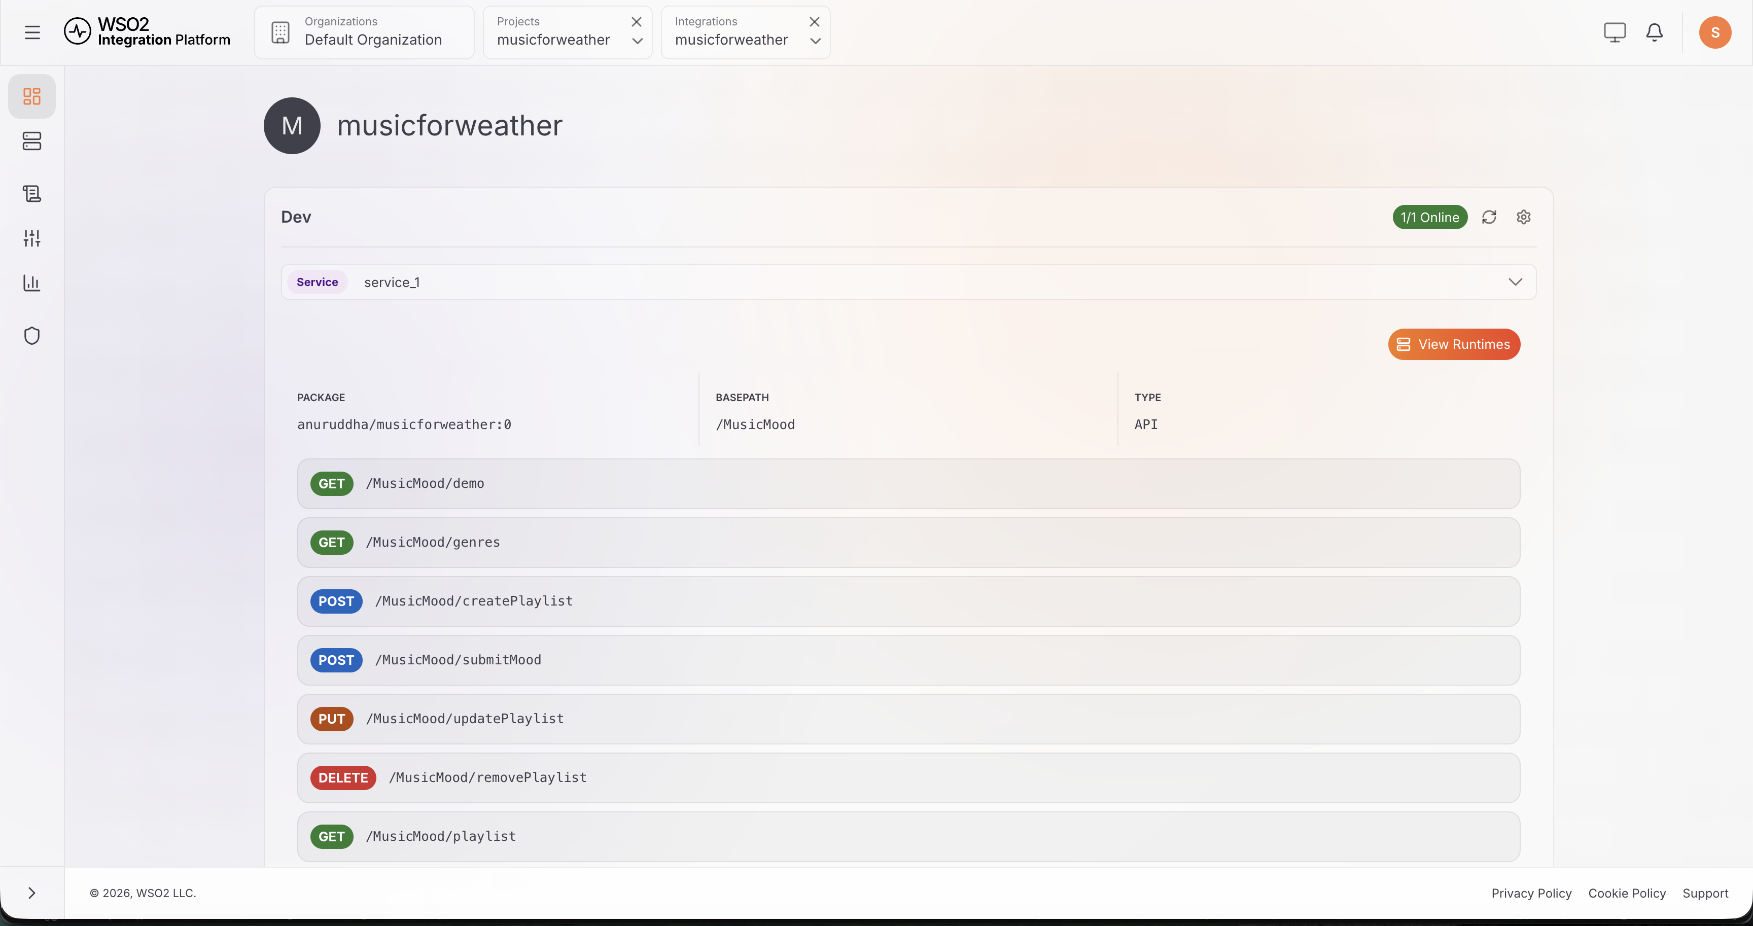Click the WSO2 Integration Platform logo

147,32
